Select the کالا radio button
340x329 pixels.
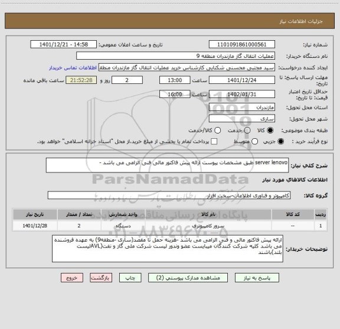270,131
